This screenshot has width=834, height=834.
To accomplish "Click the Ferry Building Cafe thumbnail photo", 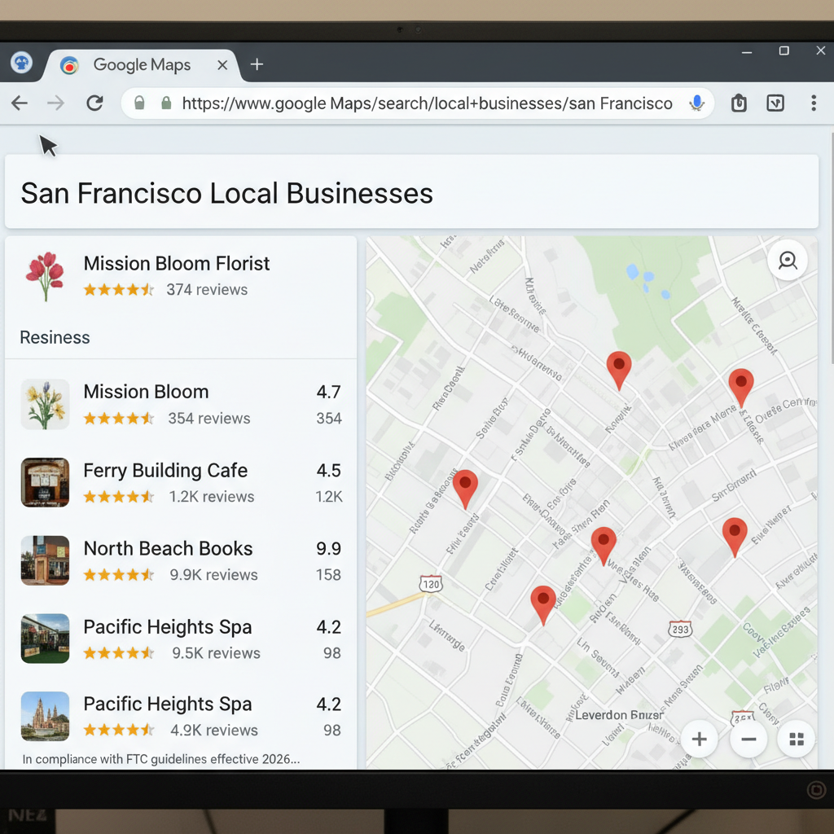I will [x=46, y=482].
